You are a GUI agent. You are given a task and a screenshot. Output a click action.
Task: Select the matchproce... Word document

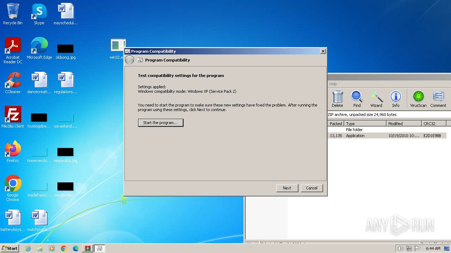(x=39, y=221)
